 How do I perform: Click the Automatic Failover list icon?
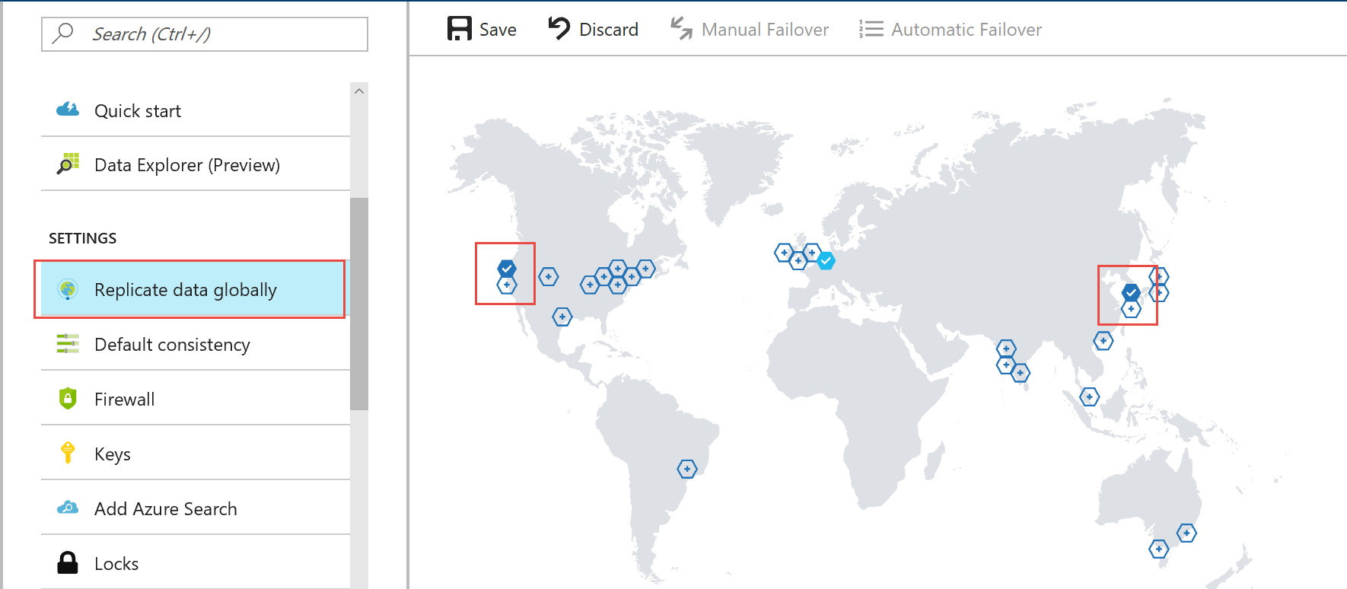(871, 29)
